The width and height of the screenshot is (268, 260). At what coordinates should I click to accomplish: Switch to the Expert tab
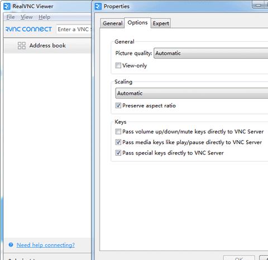point(161,23)
